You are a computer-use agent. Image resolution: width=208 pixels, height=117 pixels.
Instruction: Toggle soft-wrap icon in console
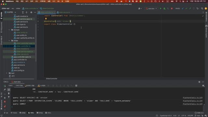tap(9, 90)
